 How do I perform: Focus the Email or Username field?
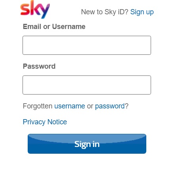87,45
